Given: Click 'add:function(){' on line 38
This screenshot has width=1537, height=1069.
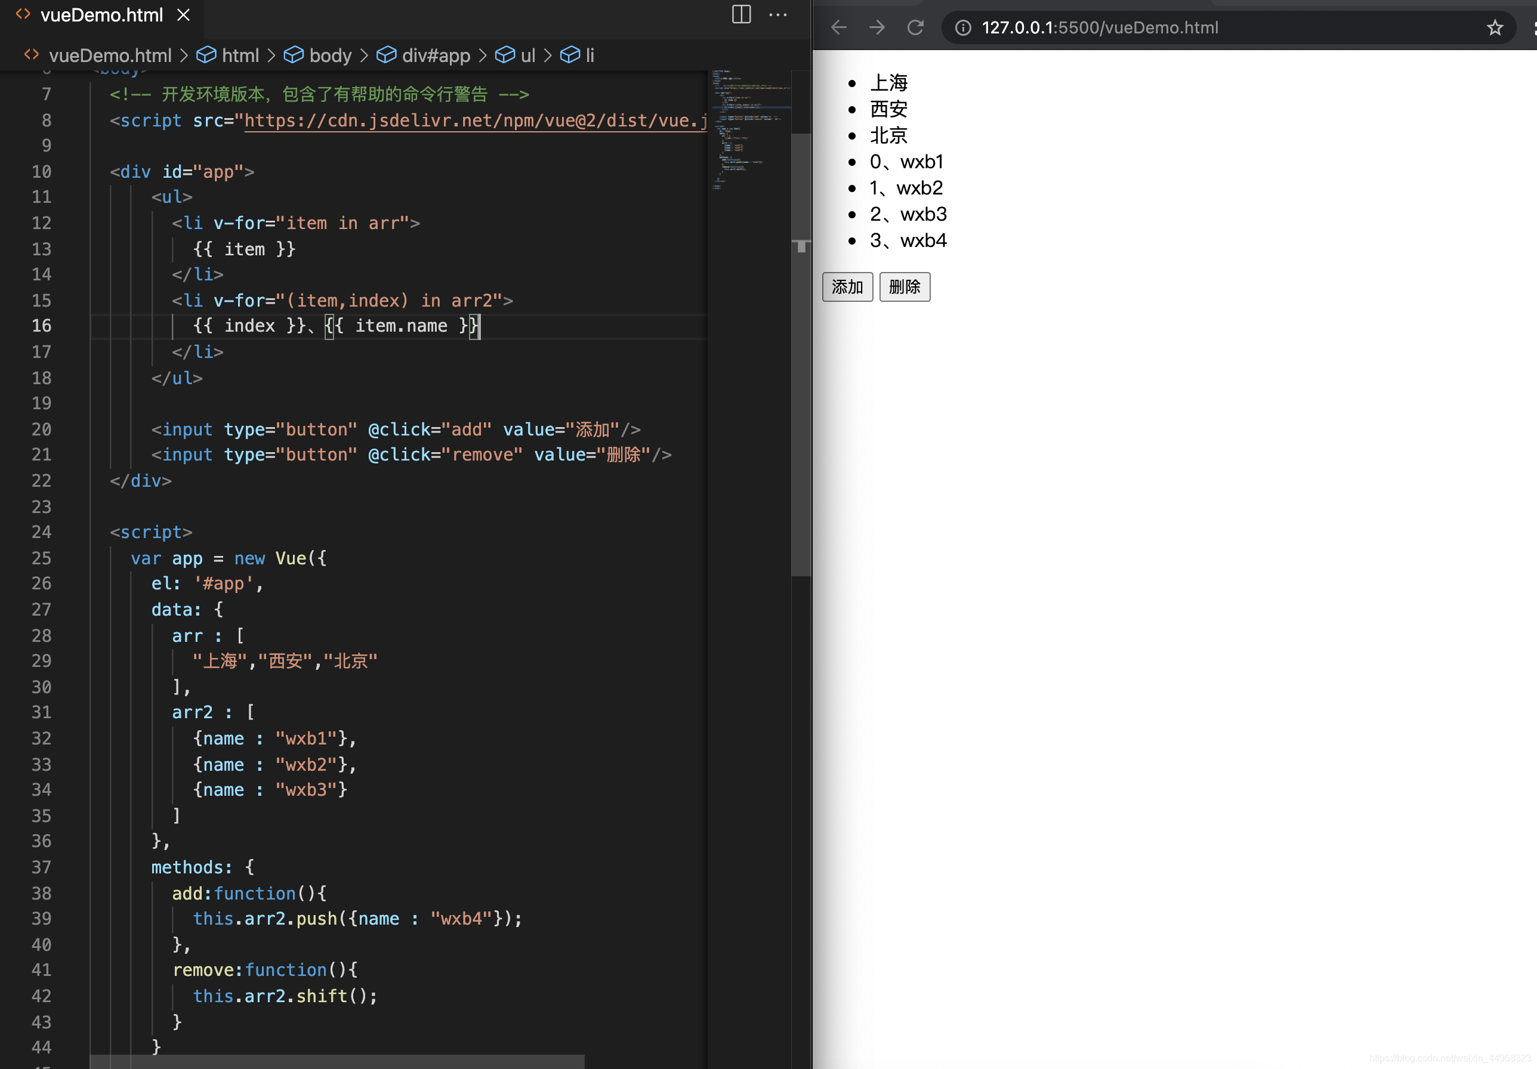Looking at the screenshot, I should point(249,894).
